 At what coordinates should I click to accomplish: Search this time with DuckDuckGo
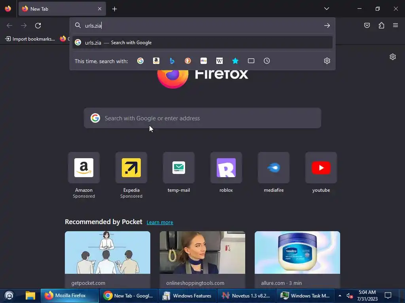point(188,61)
